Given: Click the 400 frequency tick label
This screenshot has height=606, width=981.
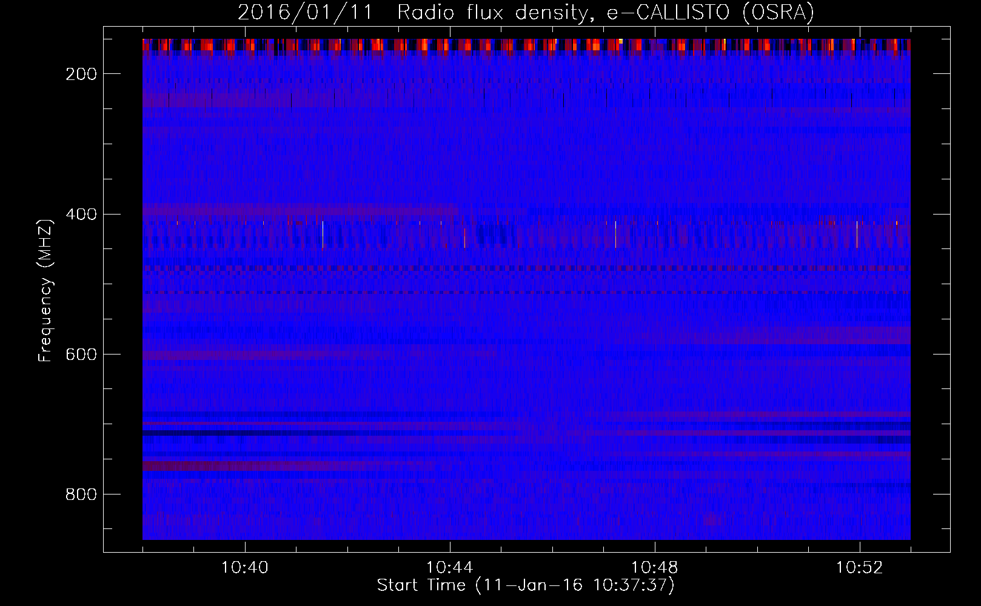Looking at the screenshot, I should coord(81,215).
